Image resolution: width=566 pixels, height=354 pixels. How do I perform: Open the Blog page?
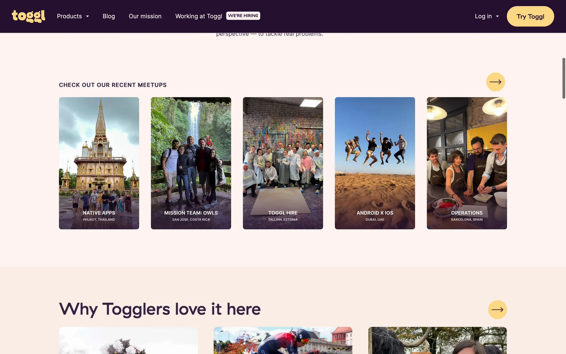[x=109, y=16]
